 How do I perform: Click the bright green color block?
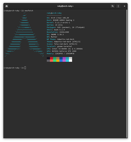pyautogui.click(x=55, y=61)
